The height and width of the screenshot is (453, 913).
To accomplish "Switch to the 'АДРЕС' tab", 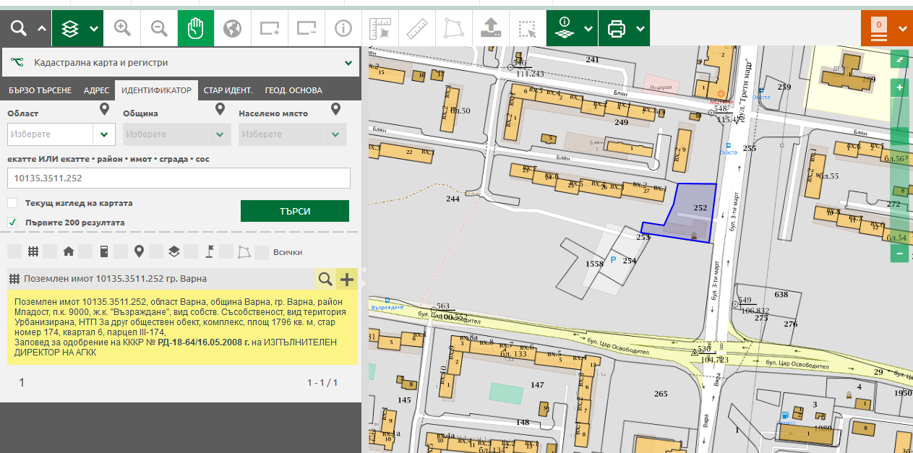I will (96, 90).
